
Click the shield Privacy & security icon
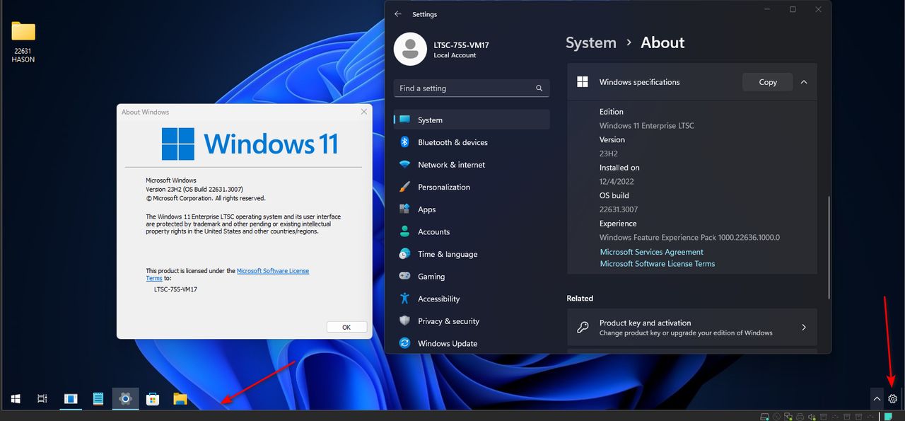404,321
